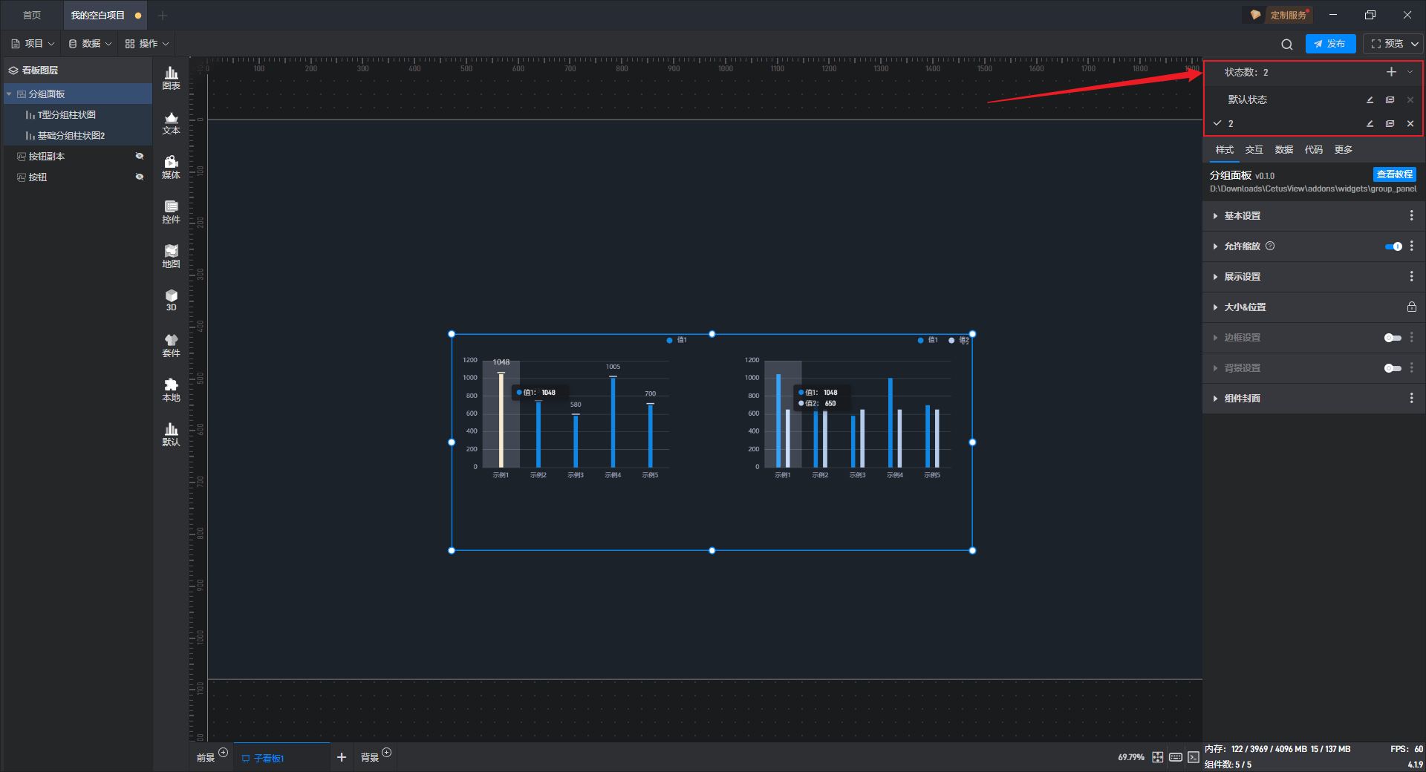Add a new state with the plus icon

1391,72
